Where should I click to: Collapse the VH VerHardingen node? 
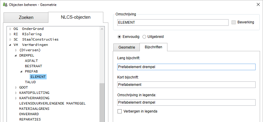click(x=10, y=45)
